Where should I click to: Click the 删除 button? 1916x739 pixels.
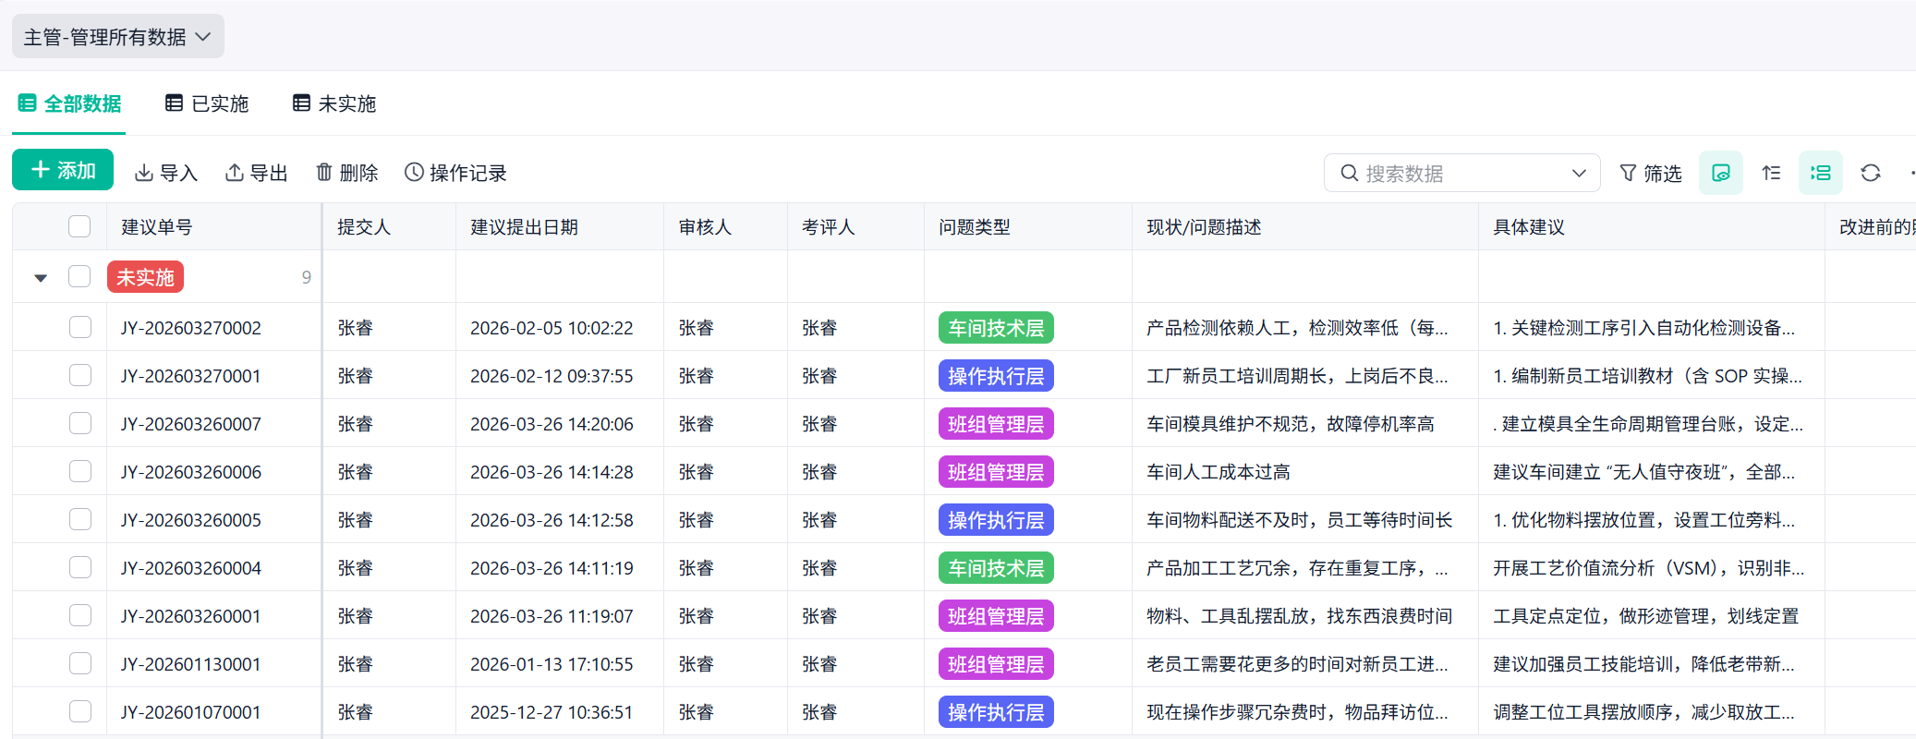pos(347,173)
